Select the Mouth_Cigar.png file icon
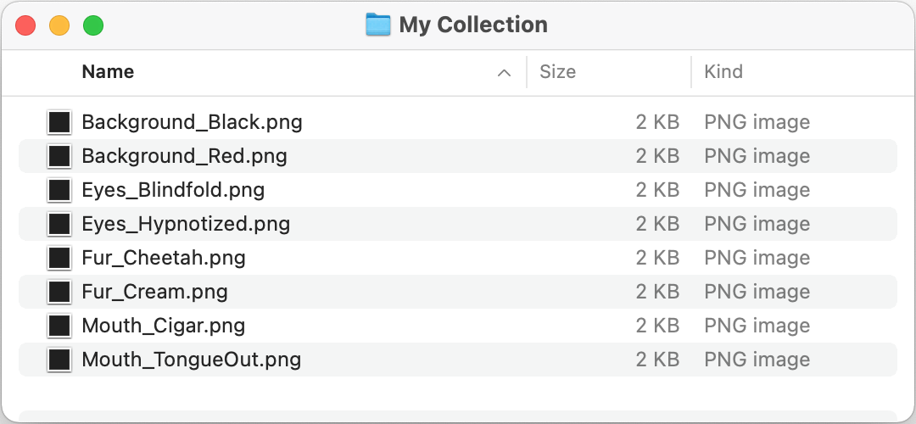 point(59,326)
